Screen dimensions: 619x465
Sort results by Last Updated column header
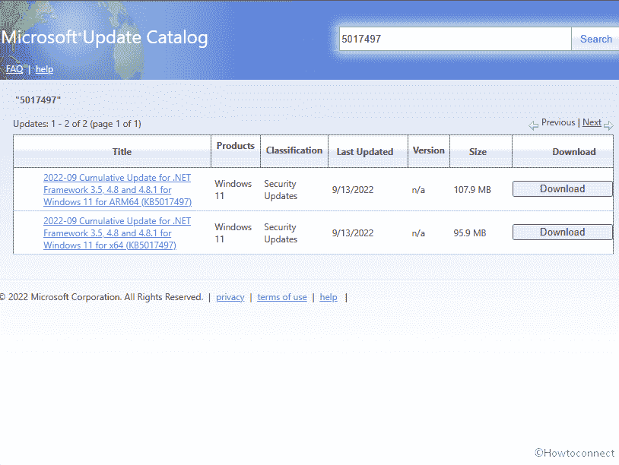[365, 152]
